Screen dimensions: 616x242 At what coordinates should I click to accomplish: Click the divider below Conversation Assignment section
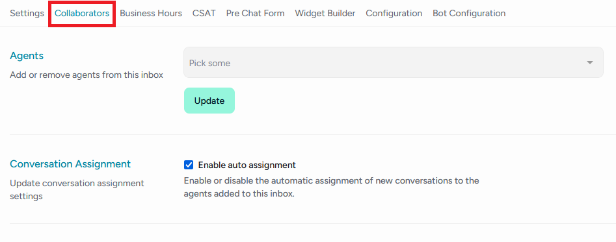(x=313, y=224)
